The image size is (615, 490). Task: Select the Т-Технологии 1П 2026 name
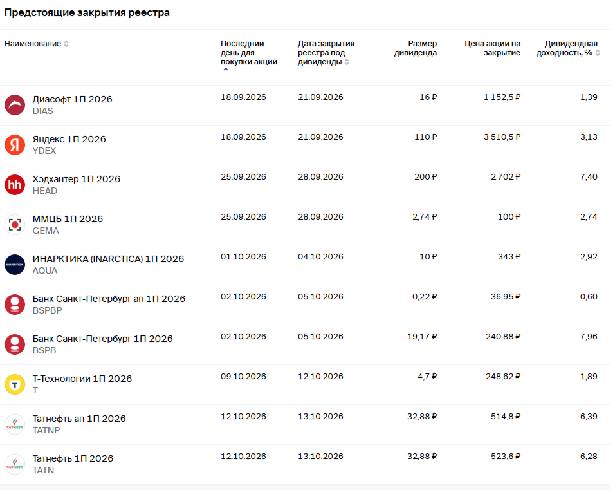(x=82, y=379)
